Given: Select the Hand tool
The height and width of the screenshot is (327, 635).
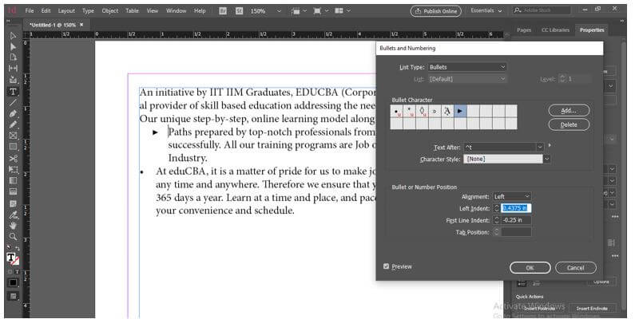Looking at the screenshot, I should tap(13, 225).
